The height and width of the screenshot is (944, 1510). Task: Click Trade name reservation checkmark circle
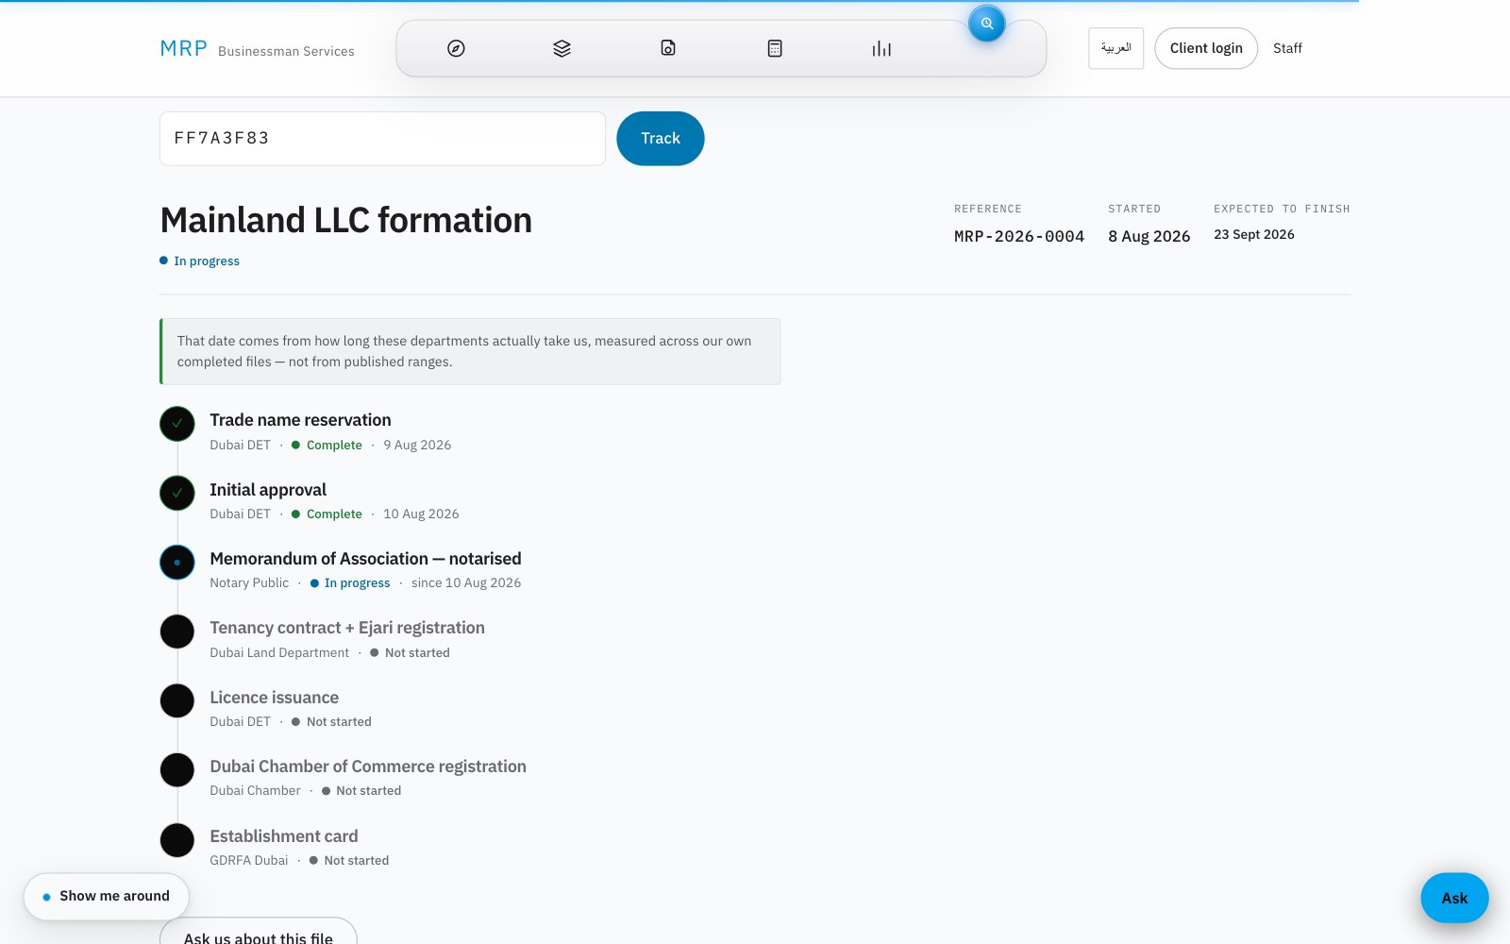pyautogui.click(x=177, y=424)
